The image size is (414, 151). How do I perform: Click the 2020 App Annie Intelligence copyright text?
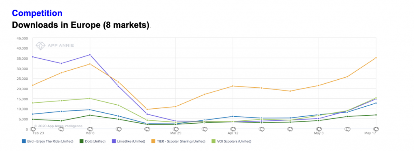pos(58,126)
